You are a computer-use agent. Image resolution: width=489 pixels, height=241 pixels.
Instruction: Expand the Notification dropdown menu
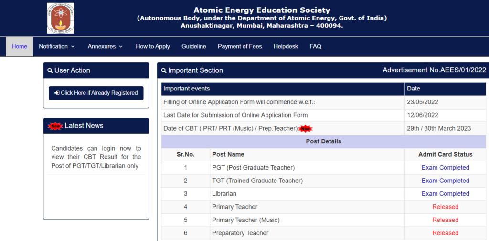(x=57, y=46)
